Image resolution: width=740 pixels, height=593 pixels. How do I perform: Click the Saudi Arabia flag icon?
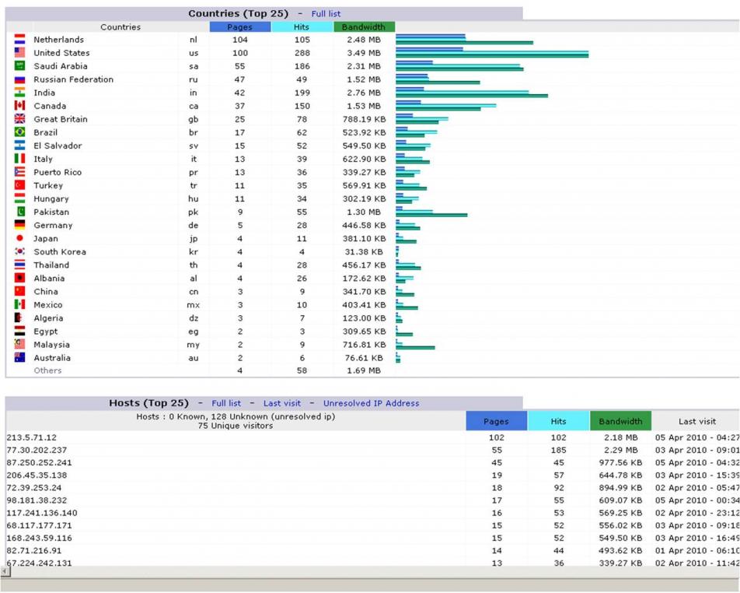pyautogui.click(x=19, y=65)
